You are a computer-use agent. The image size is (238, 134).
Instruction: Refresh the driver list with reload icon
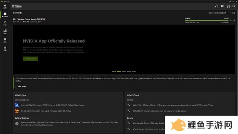(x=234, y=13)
